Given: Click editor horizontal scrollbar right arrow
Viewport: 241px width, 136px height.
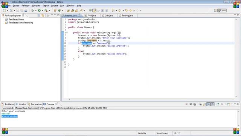Looking at the screenshot, I should tap(233, 99).
